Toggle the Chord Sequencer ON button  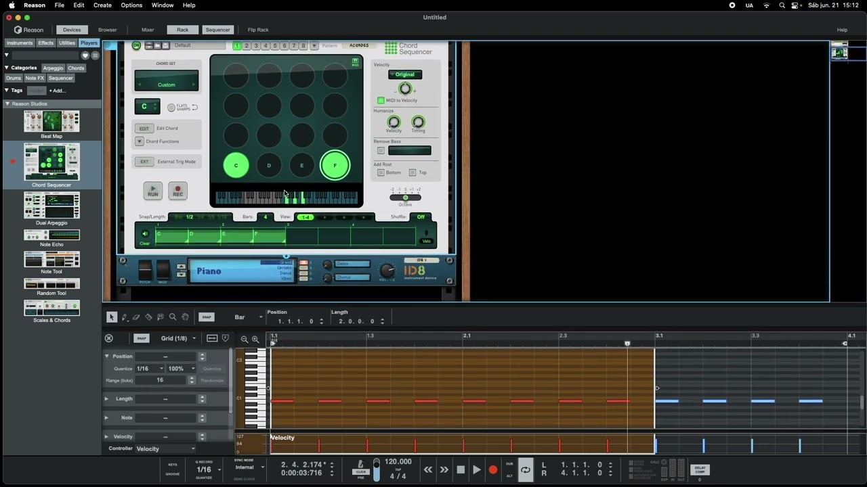click(137, 45)
